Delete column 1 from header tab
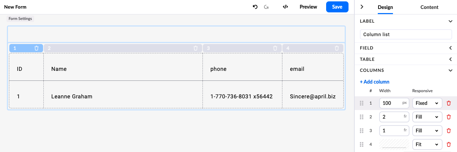Screen dimensions: 457x152 click(x=37, y=48)
